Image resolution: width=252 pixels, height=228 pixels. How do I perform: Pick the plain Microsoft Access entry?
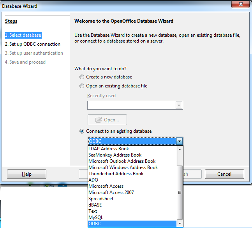pyautogui.click(x=132, y=186)
